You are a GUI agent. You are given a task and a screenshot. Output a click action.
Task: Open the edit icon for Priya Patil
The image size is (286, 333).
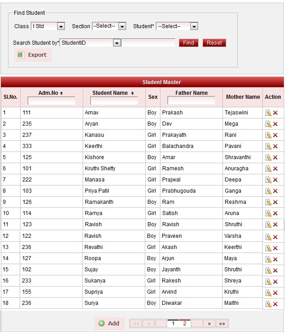[268, 191]
